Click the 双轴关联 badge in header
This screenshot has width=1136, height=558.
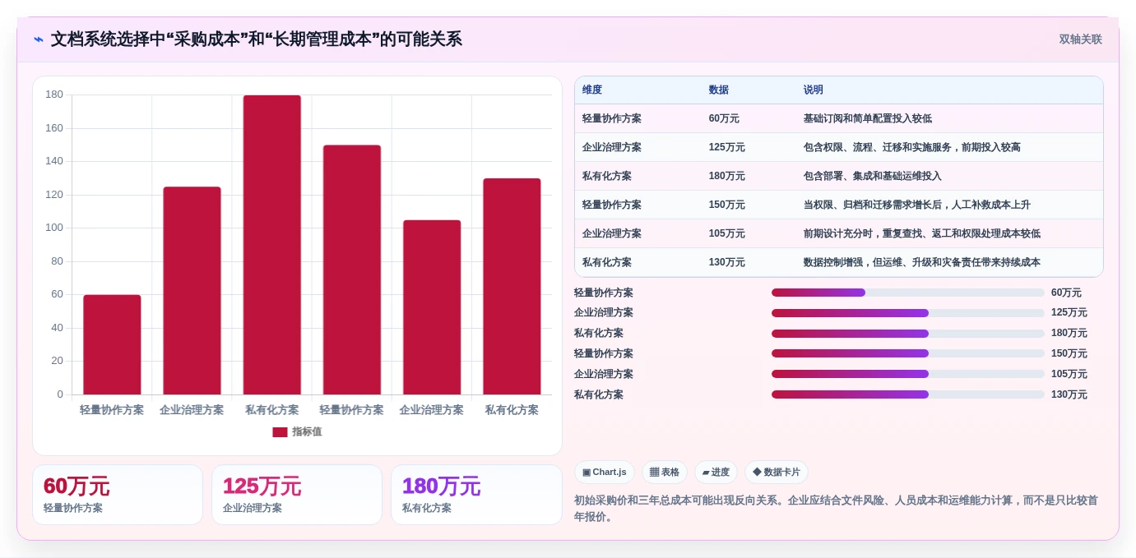click(1080, 39)
